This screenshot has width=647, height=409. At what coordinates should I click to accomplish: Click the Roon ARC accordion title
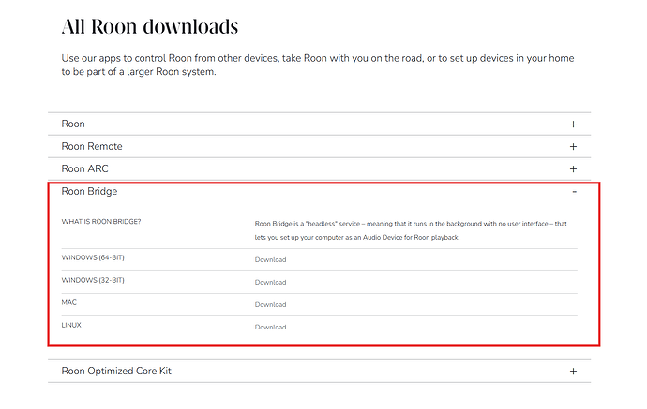click(84, 168)
